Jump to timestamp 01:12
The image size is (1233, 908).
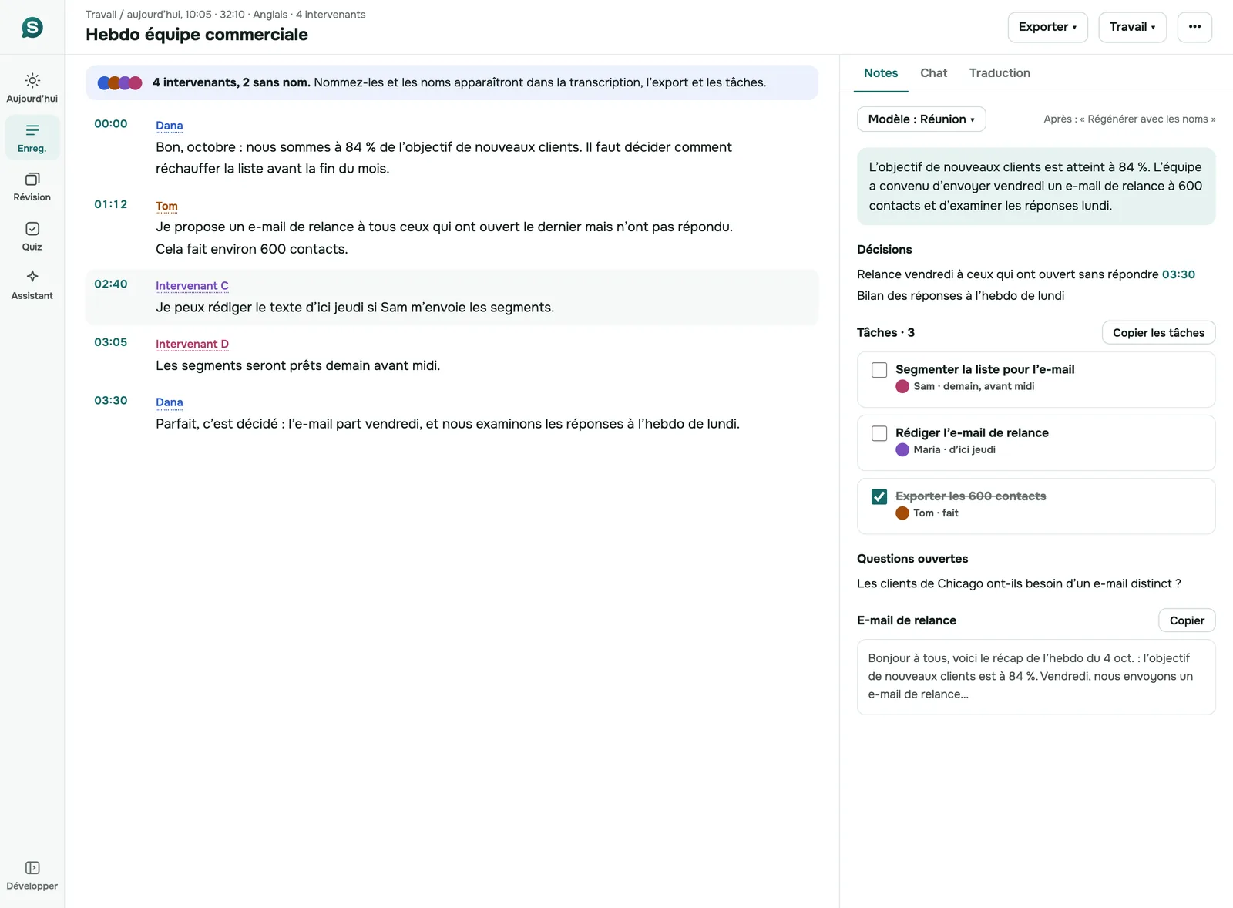[111, 204]
